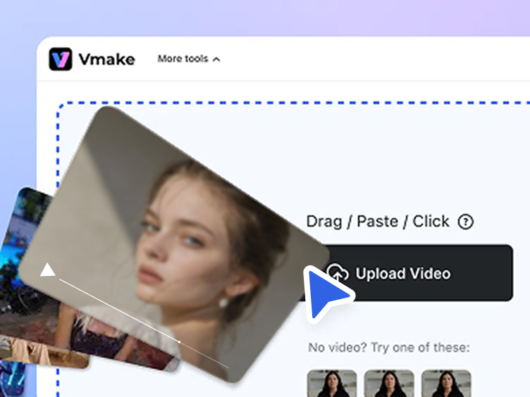Click the Upload Video button
The image size is (530, 397).
pos(406,273)
